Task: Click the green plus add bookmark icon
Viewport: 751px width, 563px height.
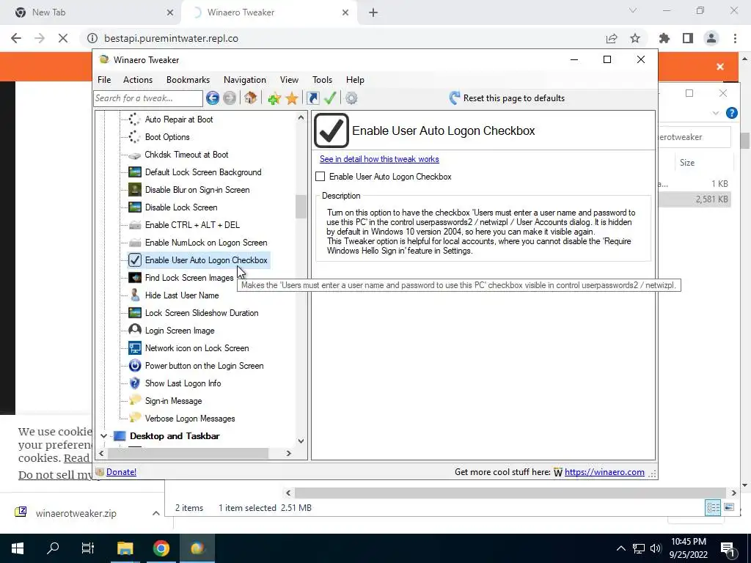Action: [274, 98]
